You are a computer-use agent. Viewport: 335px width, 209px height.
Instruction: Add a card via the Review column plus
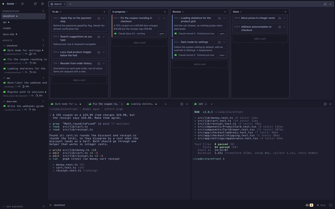coord(225,12)
